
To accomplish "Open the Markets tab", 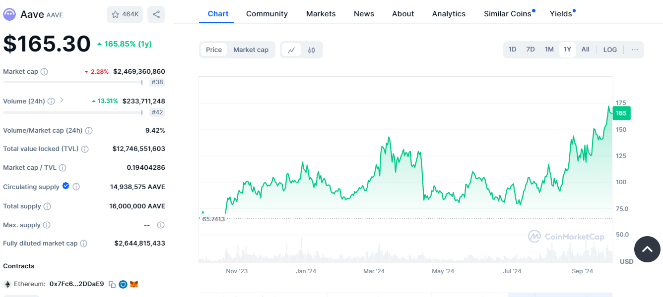I will pos(321,14).
